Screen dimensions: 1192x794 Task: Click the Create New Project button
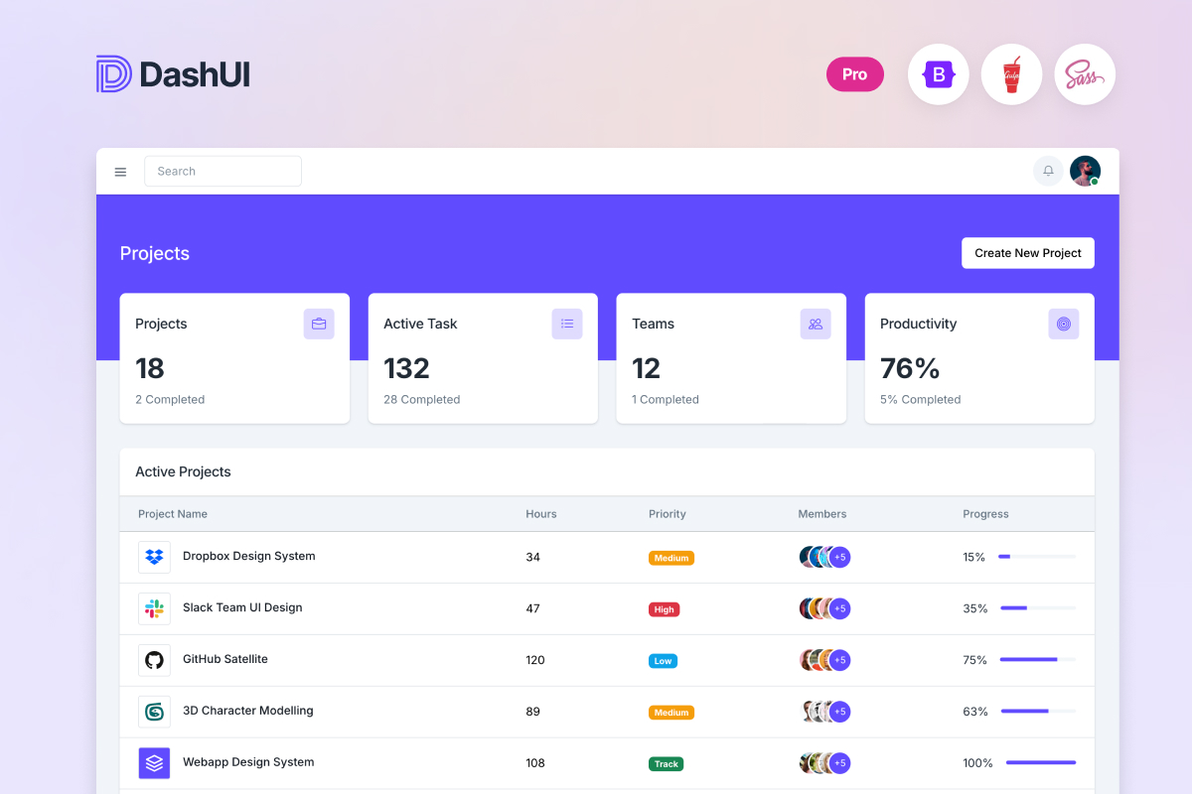[x=1028, y=253]
